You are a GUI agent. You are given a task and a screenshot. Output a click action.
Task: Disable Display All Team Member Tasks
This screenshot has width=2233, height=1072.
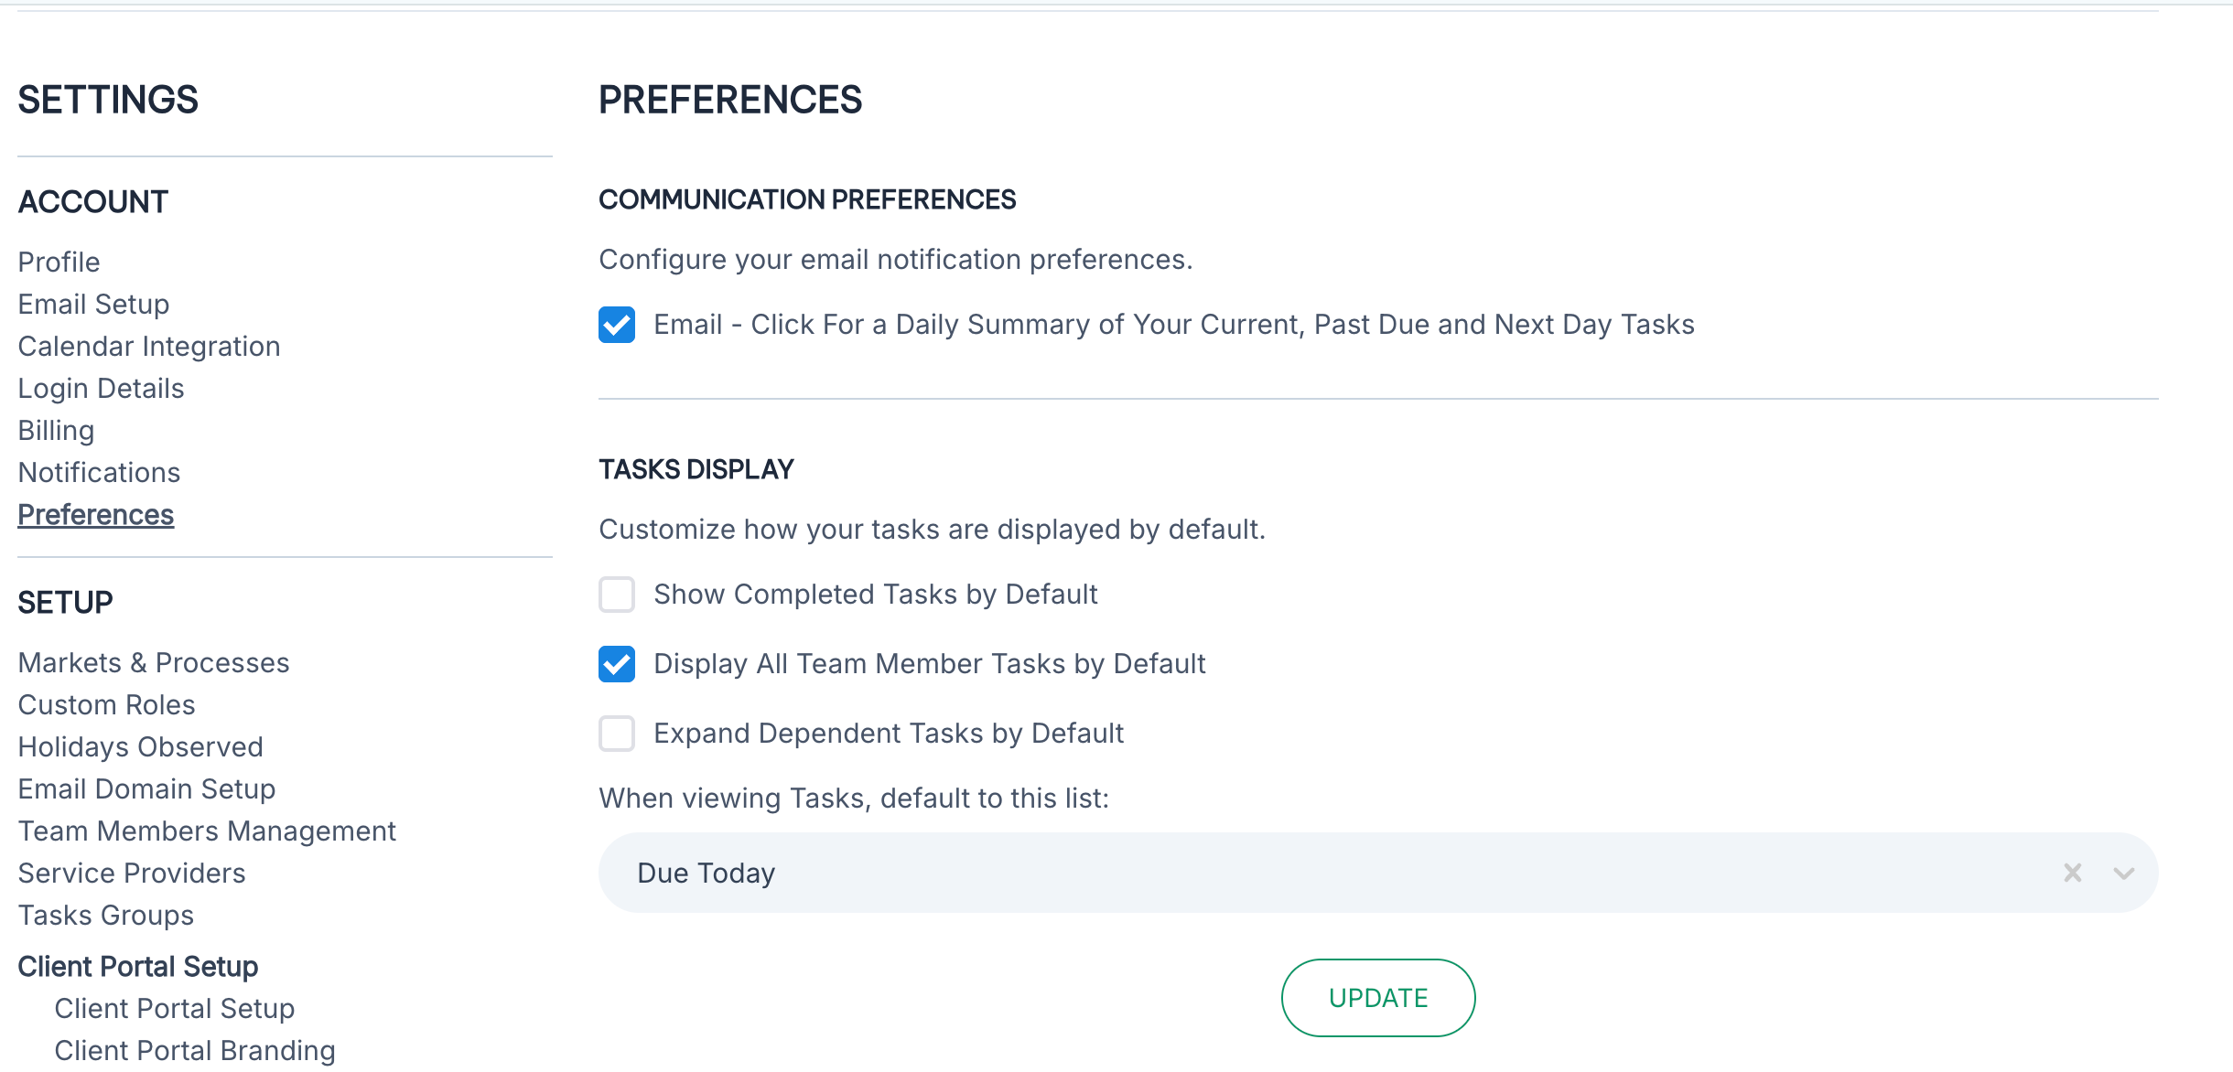click(617, 664)
